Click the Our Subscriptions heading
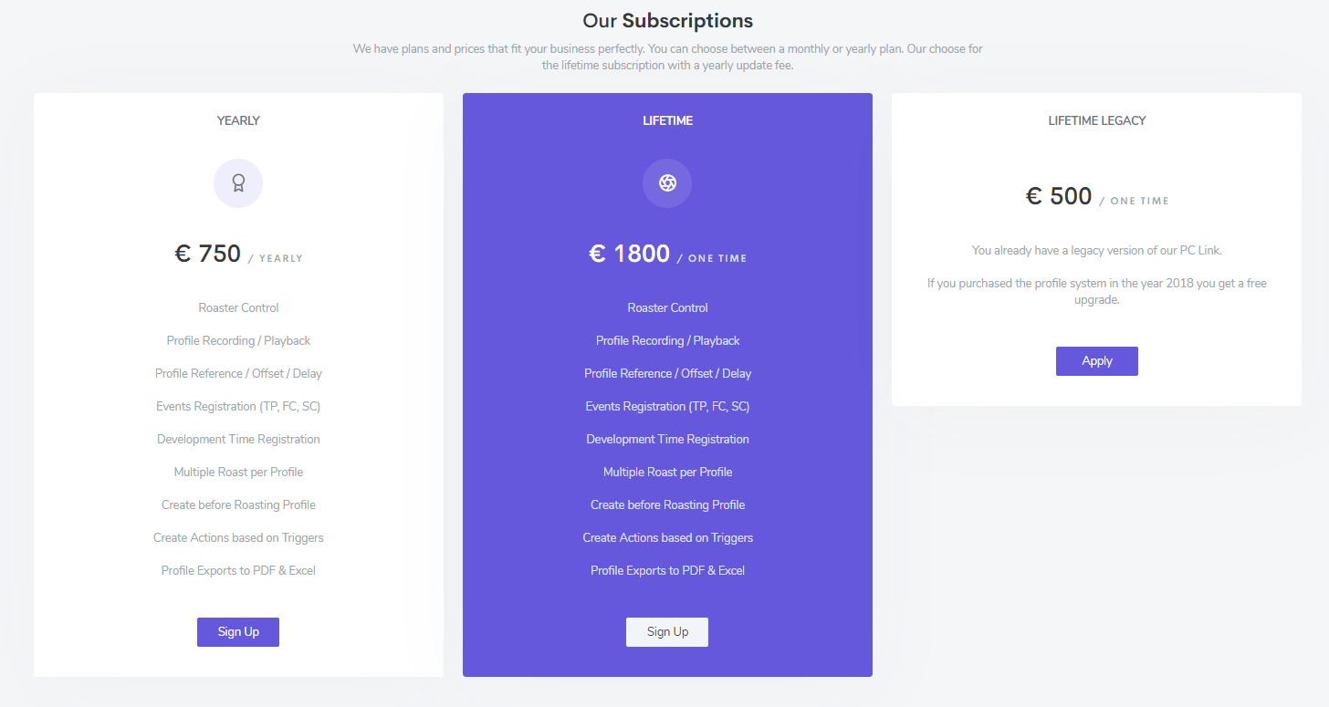 667,20
